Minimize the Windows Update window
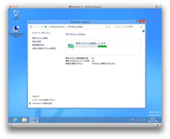The width and height of the screenshot is (170, 139). click(x=132, y=22)
